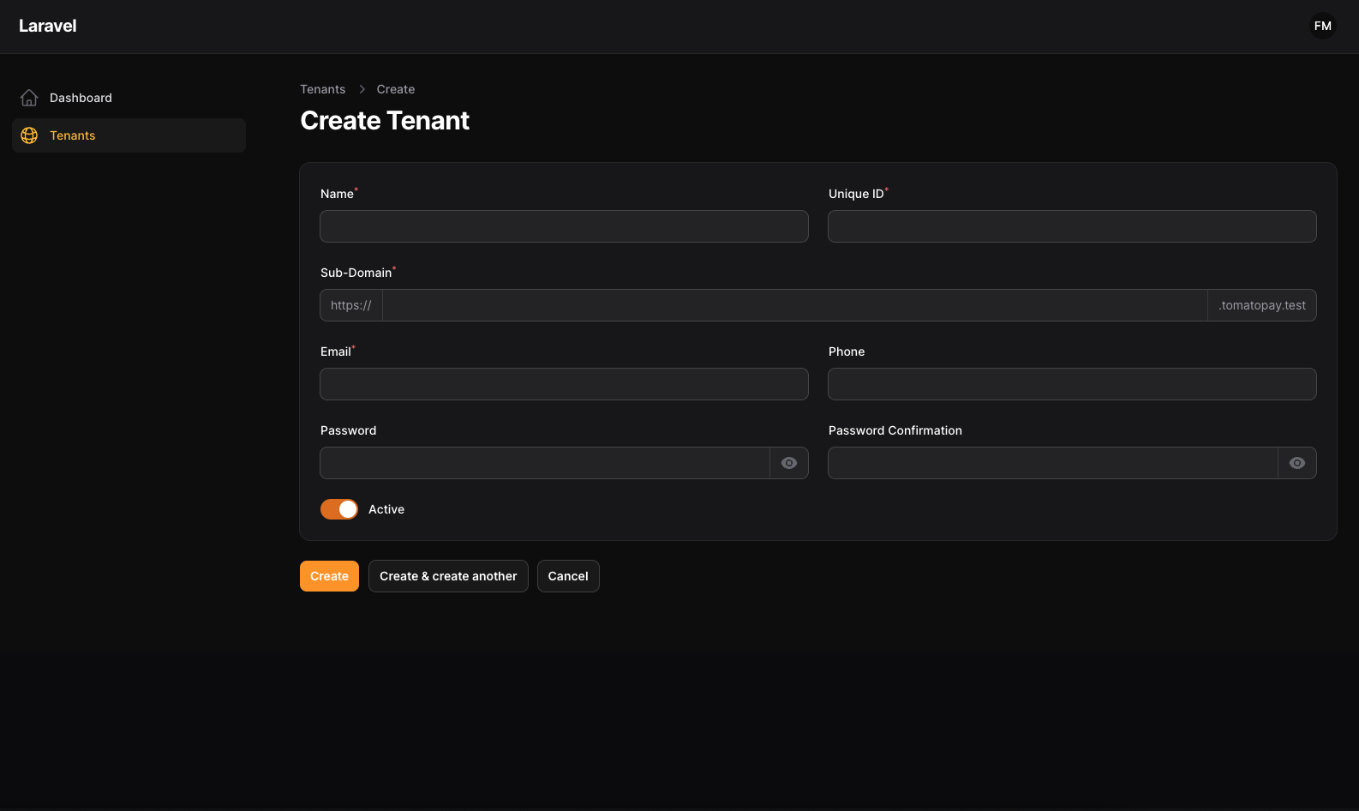Show password with the Password eye icon
Image resolution: width=1359 pixels, height=811 pixels.
[789, 463]
